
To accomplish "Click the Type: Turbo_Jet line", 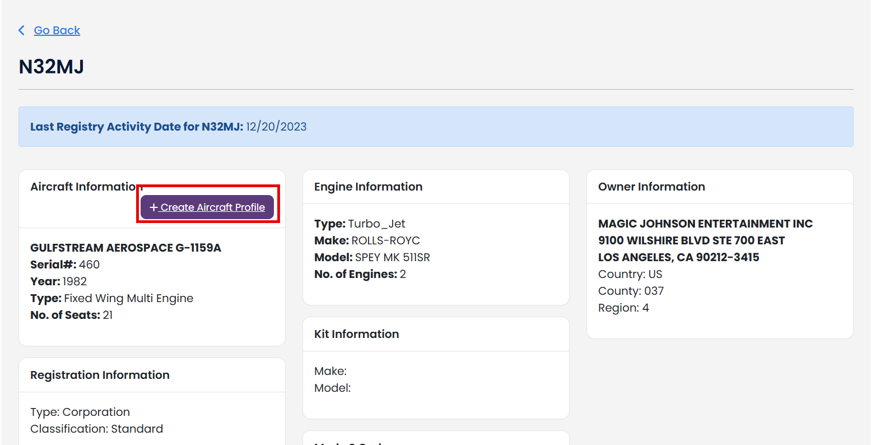I will coord(360,224).
